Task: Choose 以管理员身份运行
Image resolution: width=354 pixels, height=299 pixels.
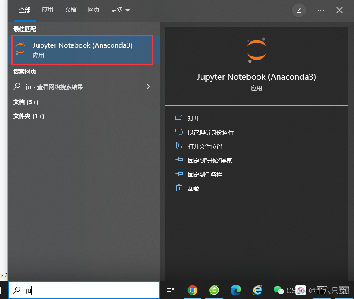Action: click(x=211, y=132)
